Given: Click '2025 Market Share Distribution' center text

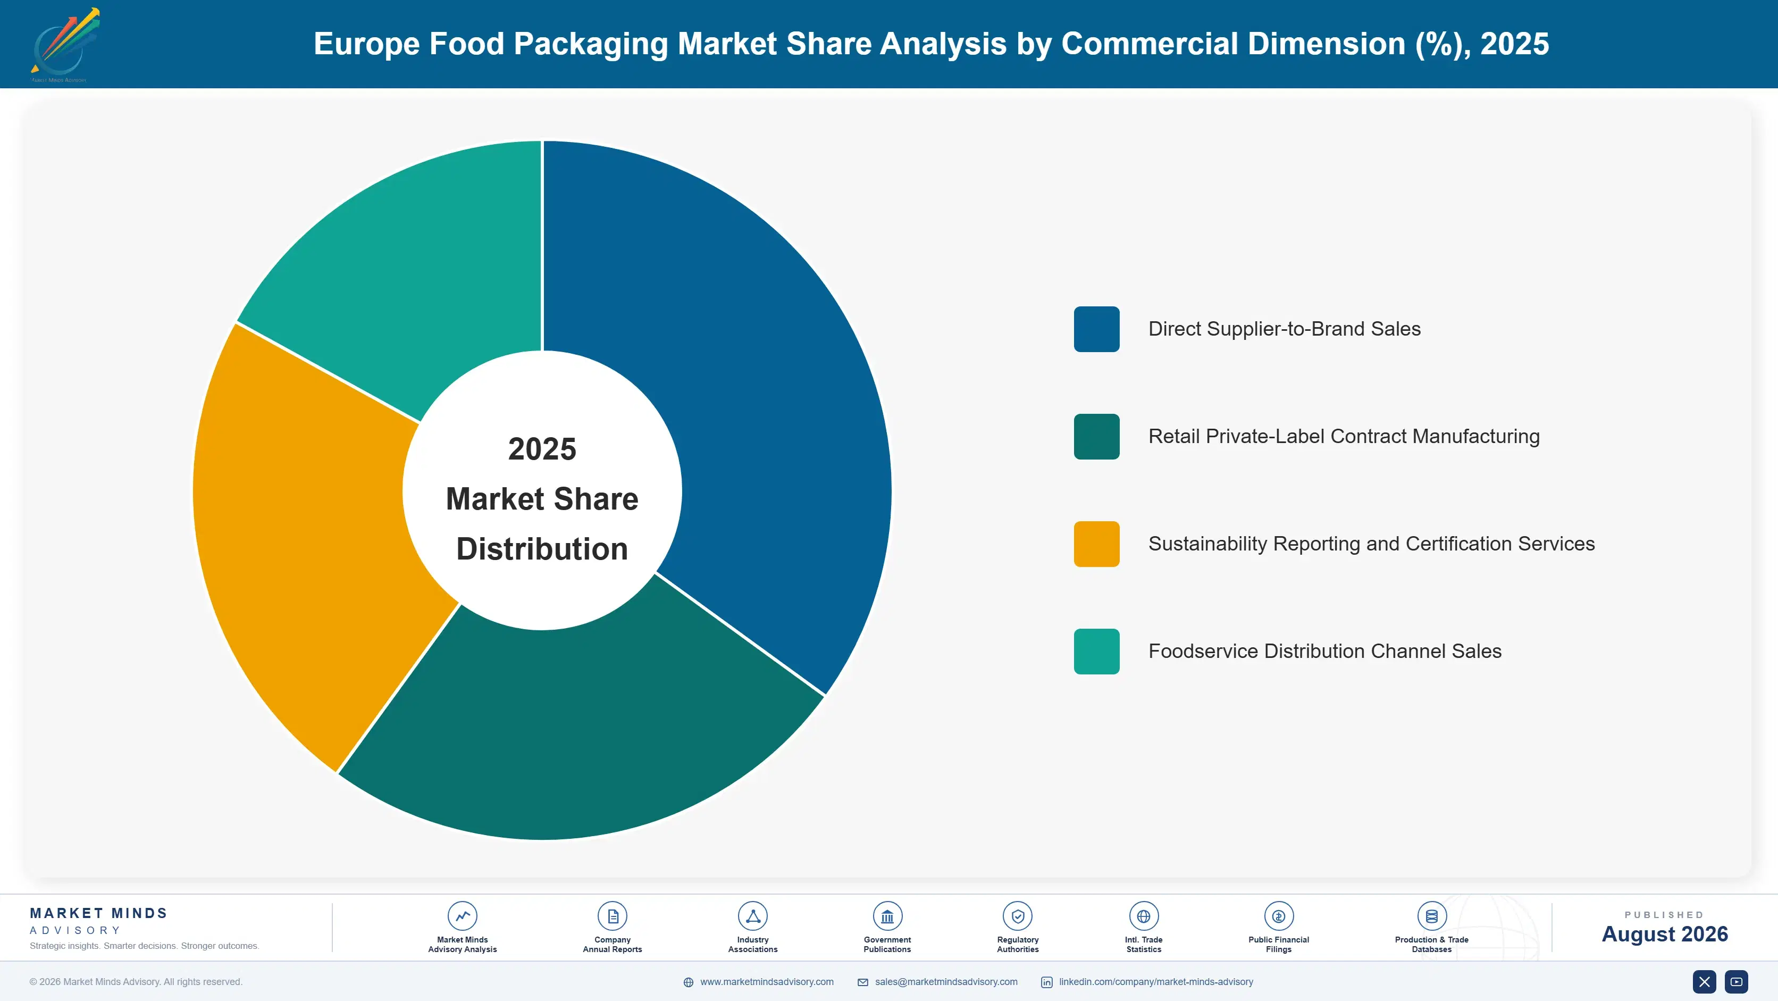Looking at the screenshot, I should [x=542, y=498].
